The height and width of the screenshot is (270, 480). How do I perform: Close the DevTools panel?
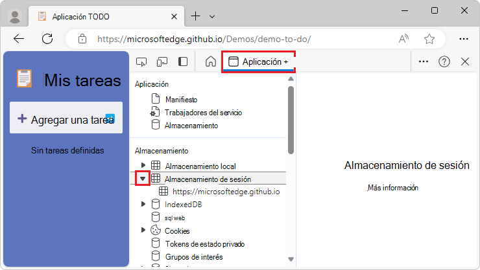pyautogui.click(x=464, y=62)
